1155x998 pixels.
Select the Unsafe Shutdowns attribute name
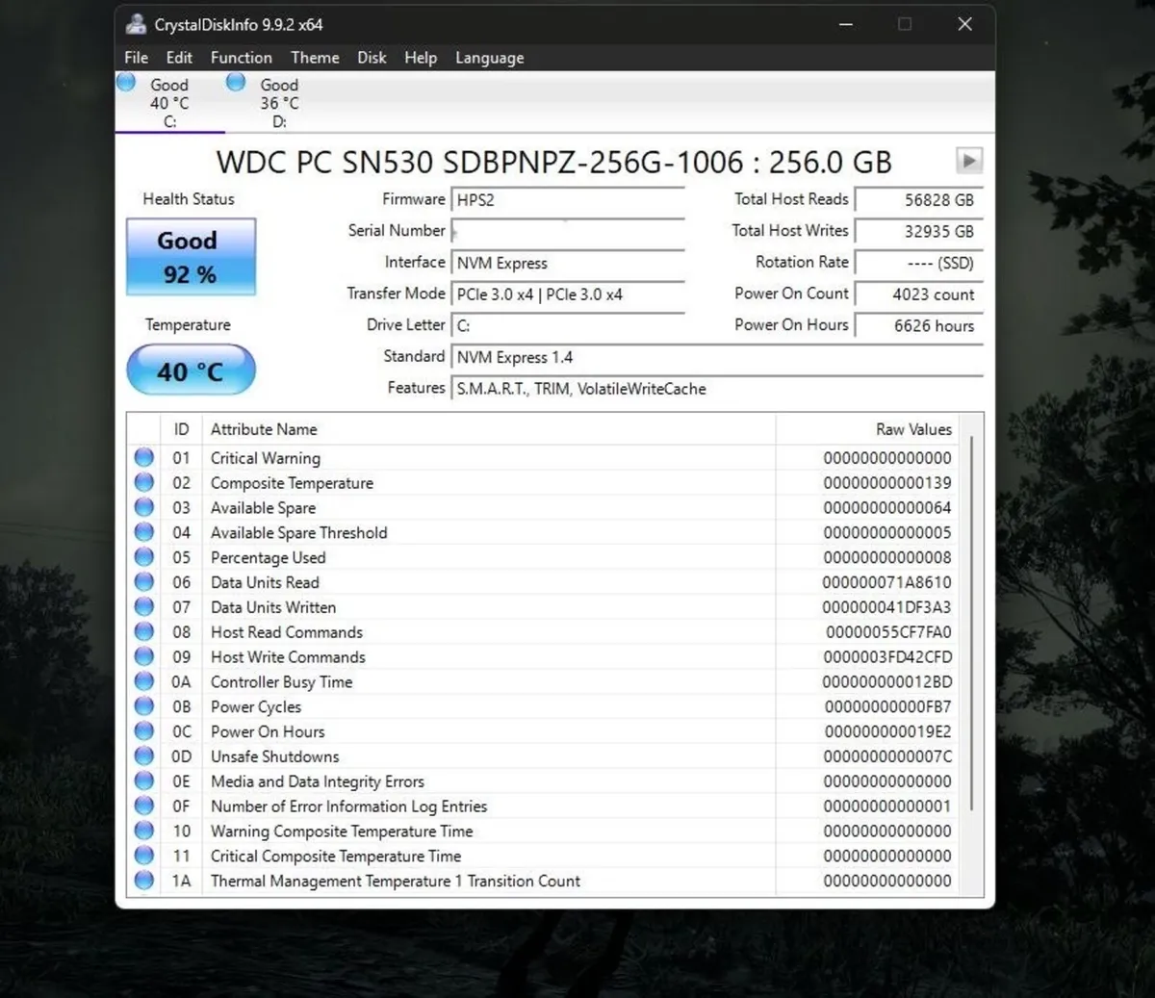coord(275,756)
